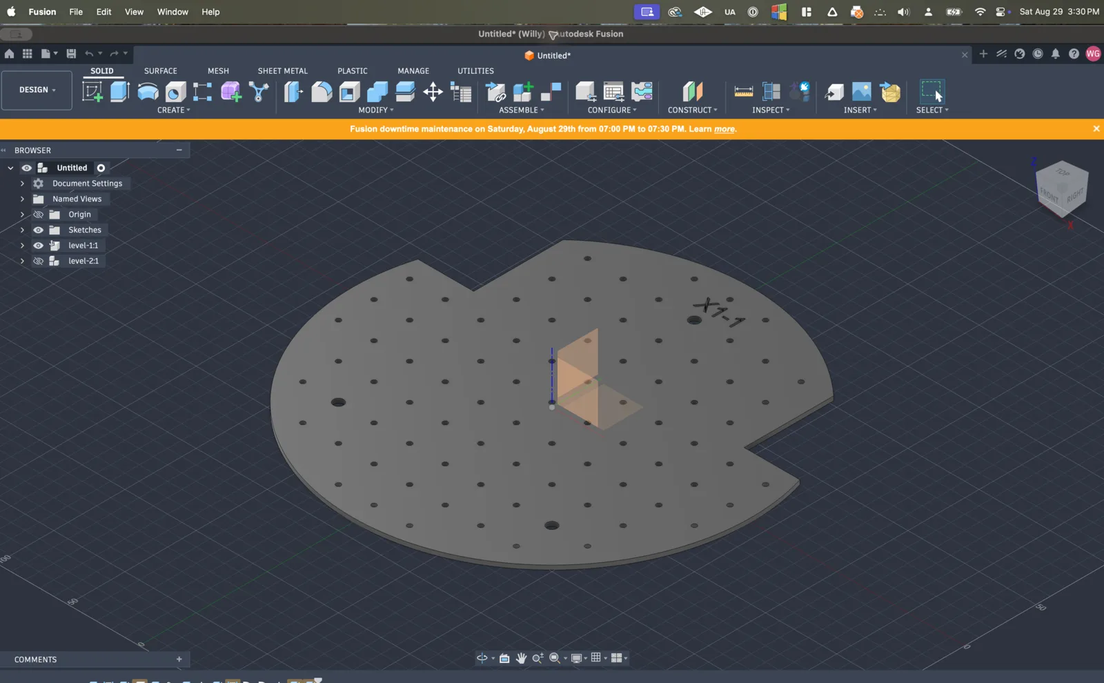Select the Move/Copy tool
Viewport: 1104px width, 683px height.
pyautogui.click(x=433, y=91)
